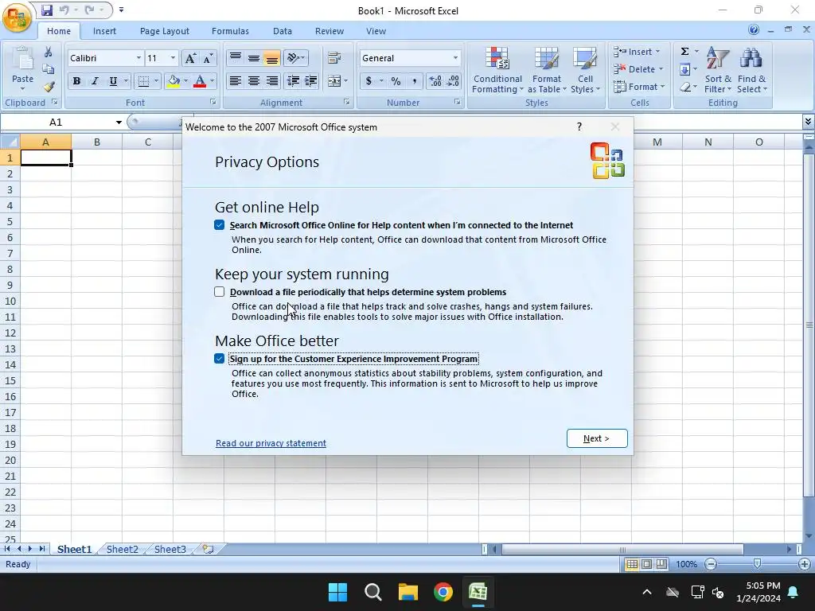Apply Comma Style number format
Viewport: 815px width, 611px height.
pyautogui.click(x=414, y=81)
